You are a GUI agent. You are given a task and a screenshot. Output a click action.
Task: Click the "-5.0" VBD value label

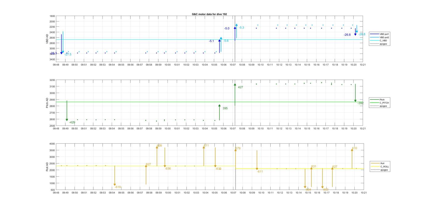click(227, 28)
